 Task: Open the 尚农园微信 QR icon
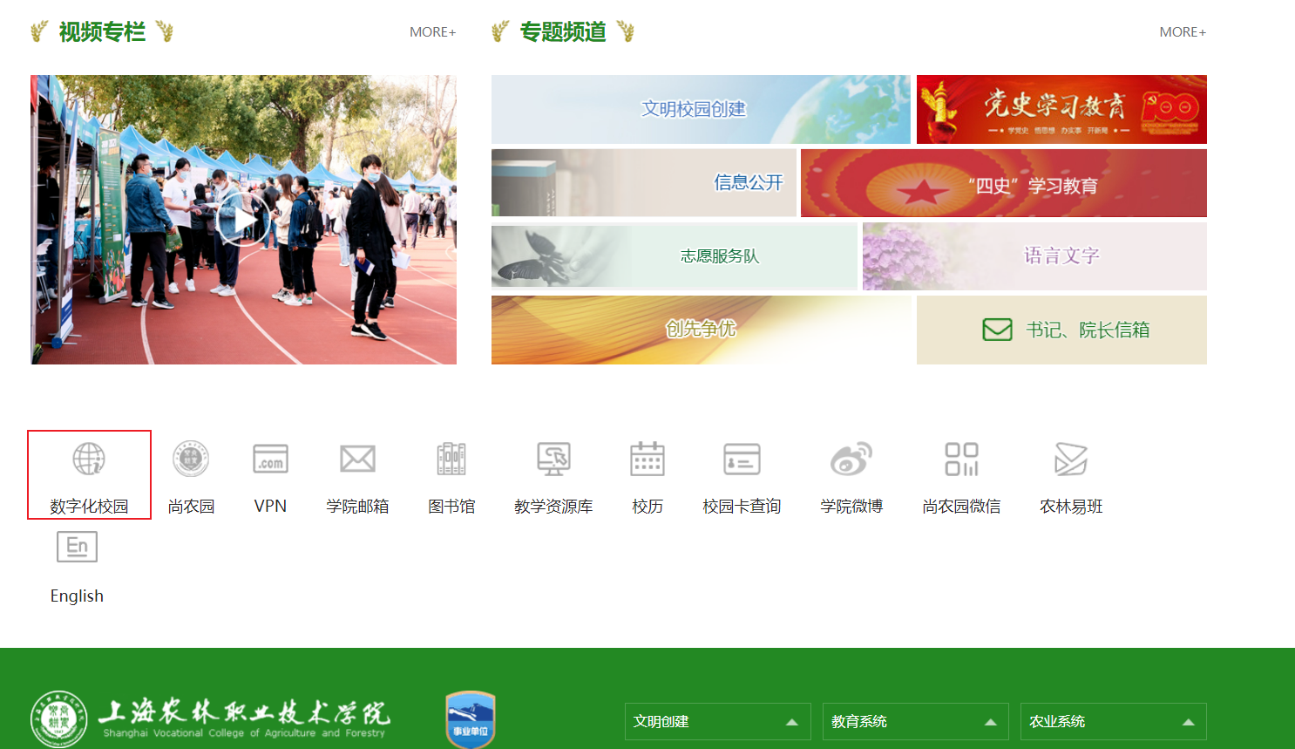pos(961,459)
